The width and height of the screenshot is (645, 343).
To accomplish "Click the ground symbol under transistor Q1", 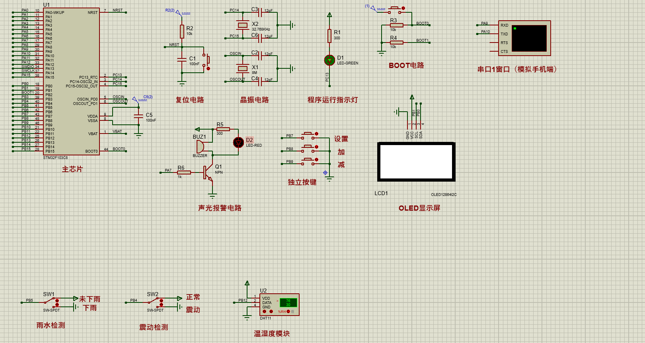I will [212, 196].
